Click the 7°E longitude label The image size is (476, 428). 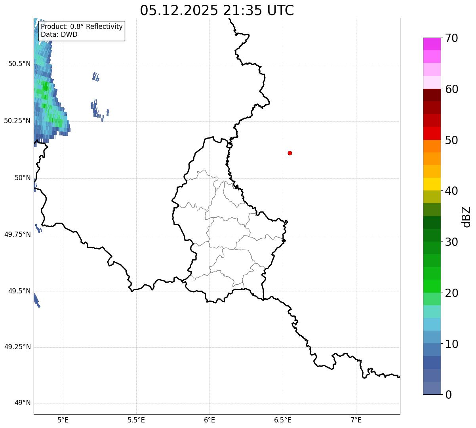click(x=356, y=420)
